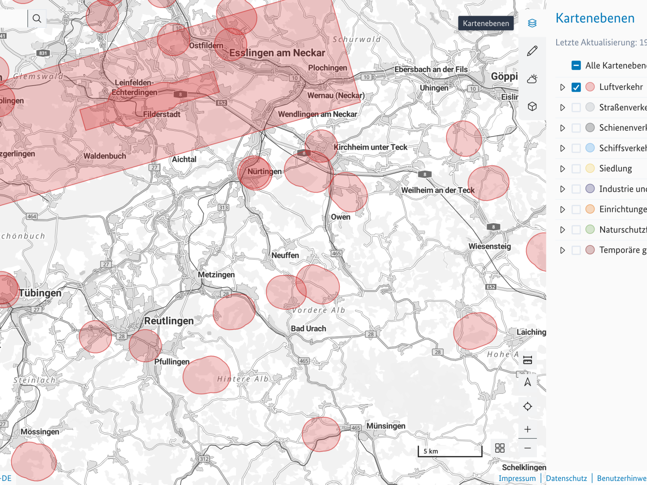Viewport: 647px width, 485px height.
Task: Open the weather cloud-and-sun tool
Action: pyautogui.click(x=532, y=79)
